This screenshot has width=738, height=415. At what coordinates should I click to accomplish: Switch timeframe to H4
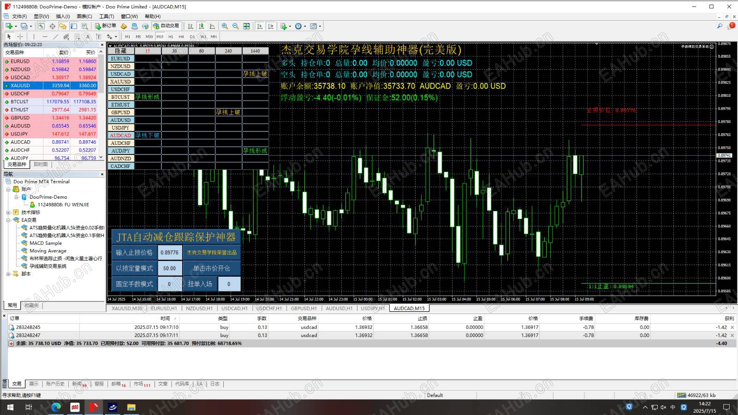click(x=181, y=36)
